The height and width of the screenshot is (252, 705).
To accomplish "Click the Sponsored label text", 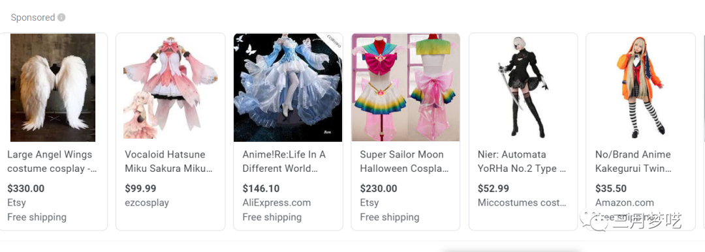I will (x=33, y=18).
